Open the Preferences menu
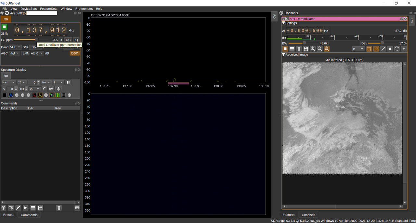Image resolution: width=416 pixels, height=223 pixels. [x=84, y=9]
